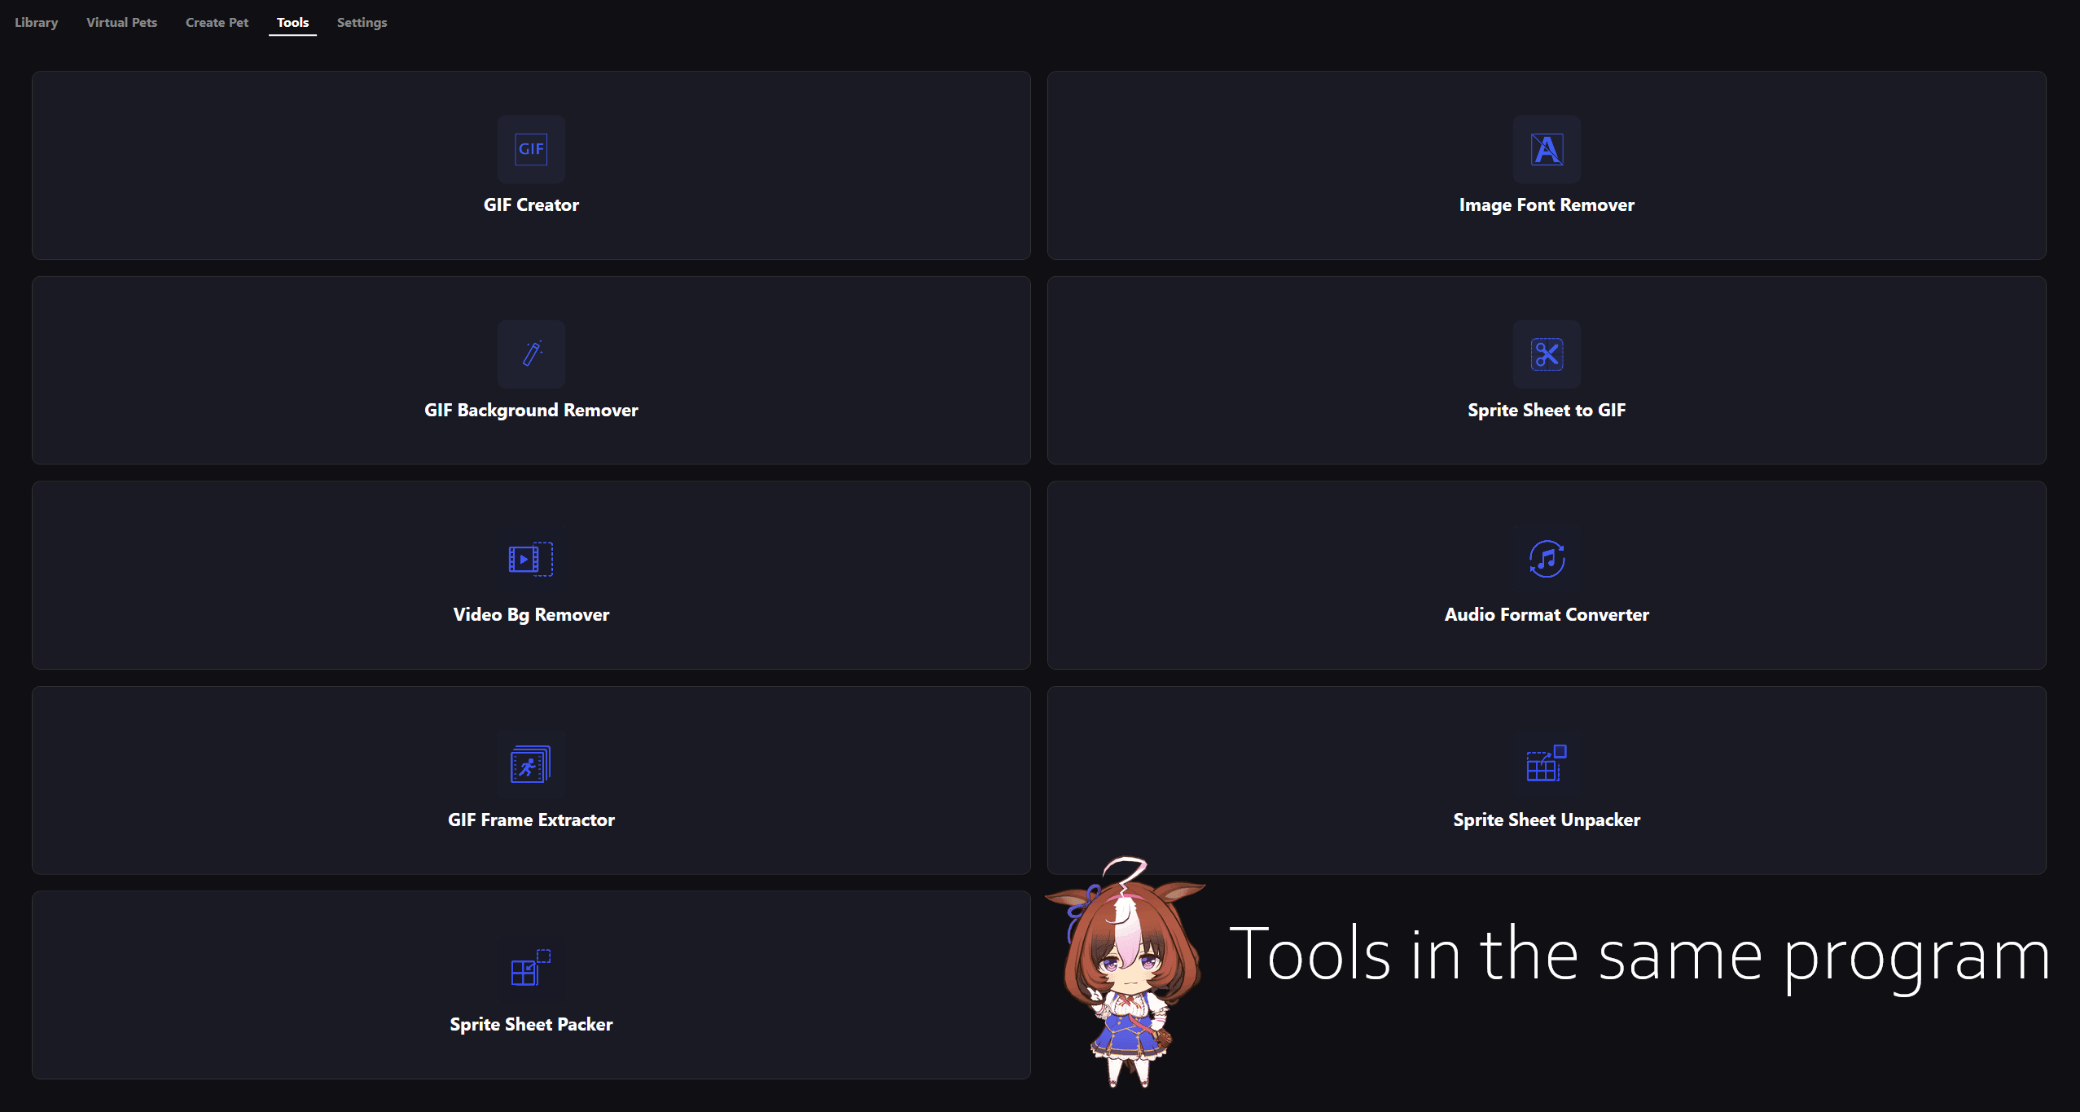
Task: Open the Sprite Sheet to GIF label
Action: click(1547, 411)
